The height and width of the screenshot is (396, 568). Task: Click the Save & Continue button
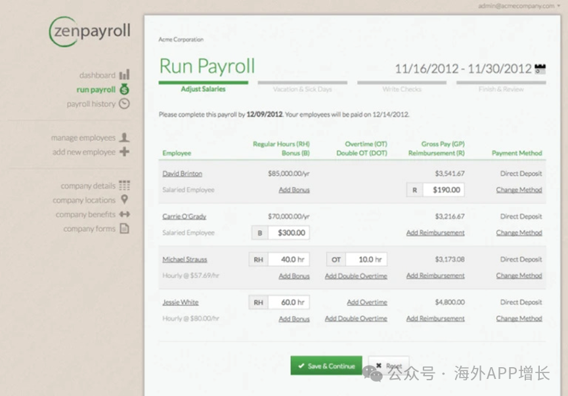(x=326, y=366)
